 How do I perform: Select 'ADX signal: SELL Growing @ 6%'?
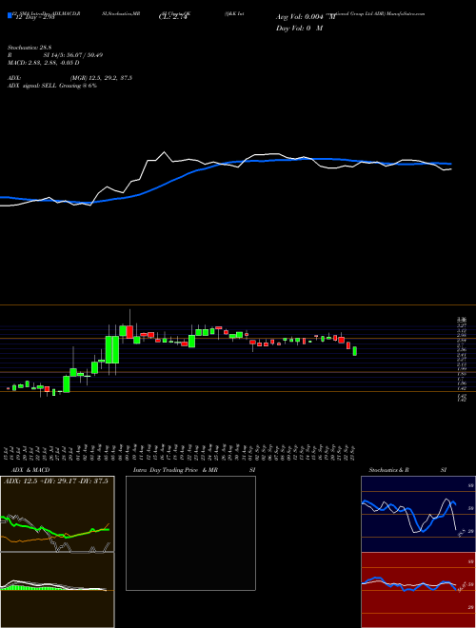pyautogui.click(x=52, y=86)
